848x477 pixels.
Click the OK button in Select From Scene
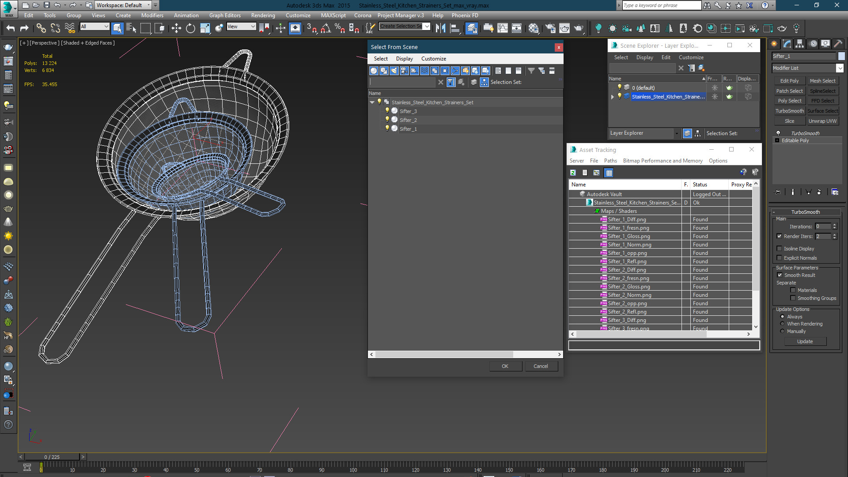[505, 366]
